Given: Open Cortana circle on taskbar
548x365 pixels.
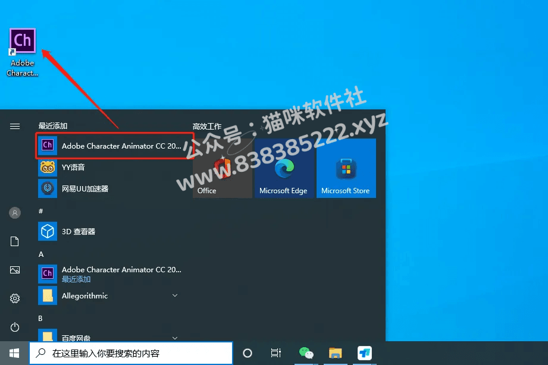Looking at the screenshot, I should pyautogui.click(x=248, y=353).
